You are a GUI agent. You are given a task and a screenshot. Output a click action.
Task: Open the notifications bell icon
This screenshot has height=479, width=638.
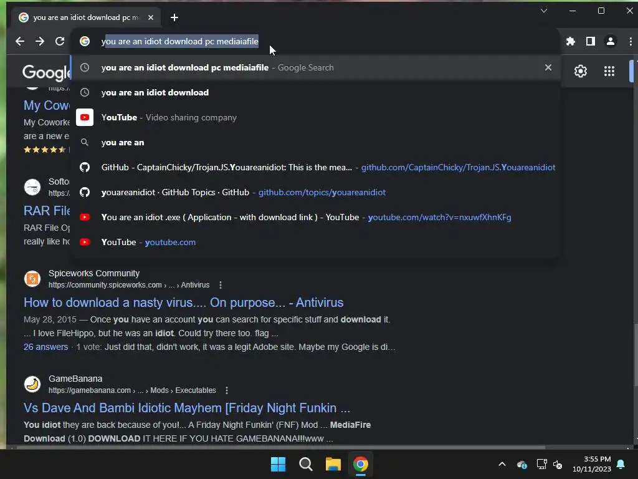click(621, 464)
